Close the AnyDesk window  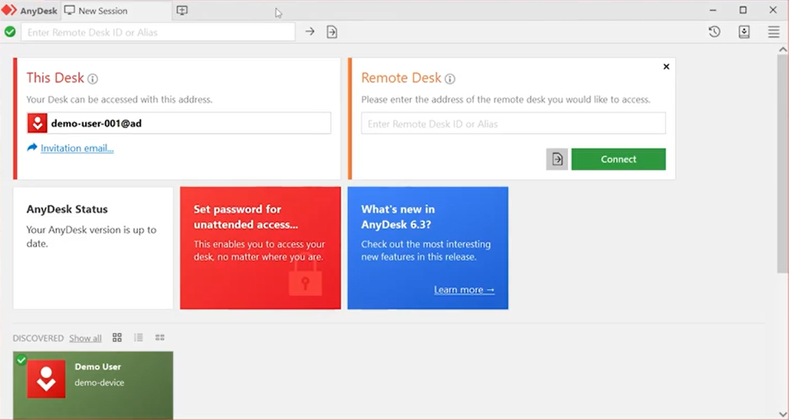pyautogui.click(x=773, y=10)
